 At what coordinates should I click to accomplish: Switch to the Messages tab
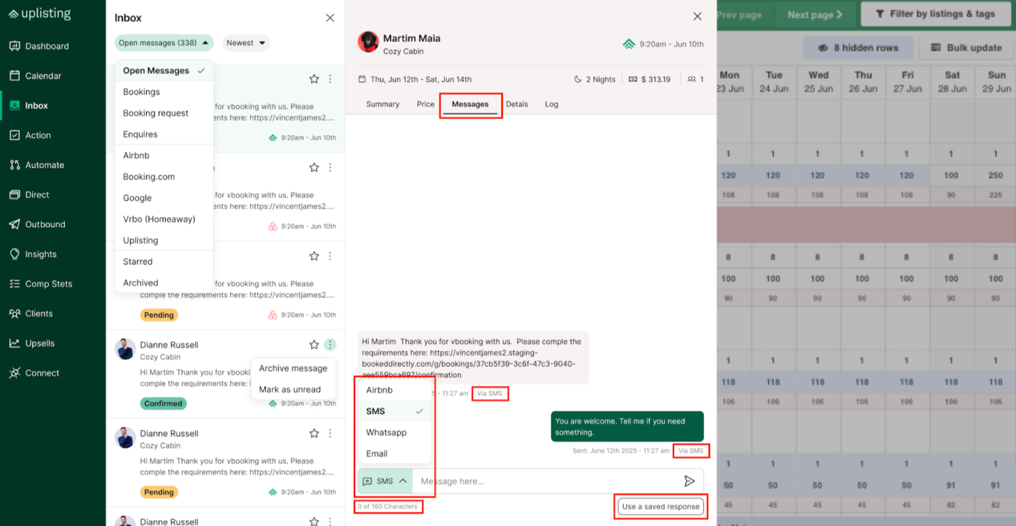[470, 104]
